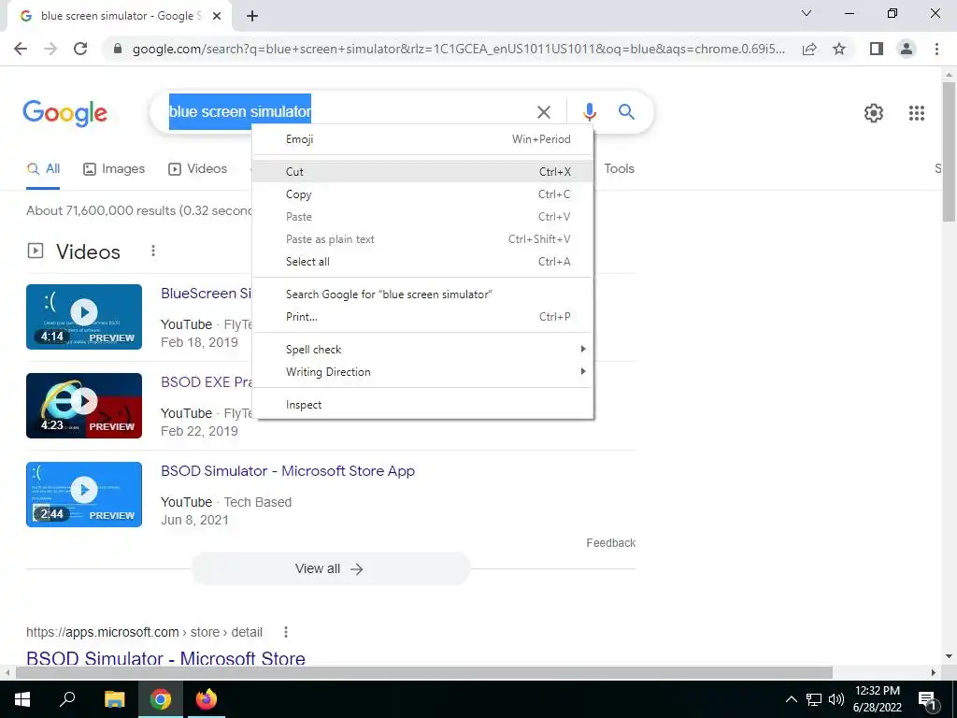This screenshot has height=718, width=957.
Task: Choose Cut from the context menu
Action: [423, 172]
